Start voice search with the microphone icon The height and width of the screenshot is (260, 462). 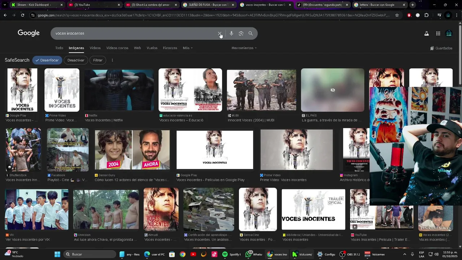(x=231, y=34)
